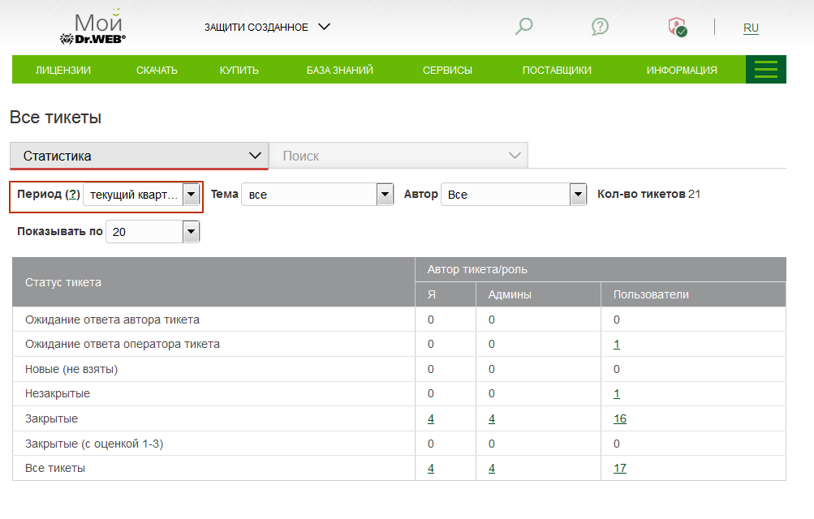Click the Админы column header
Image resolution: width=814 pixels, height=519 pixels.
(x=538, y=294)
